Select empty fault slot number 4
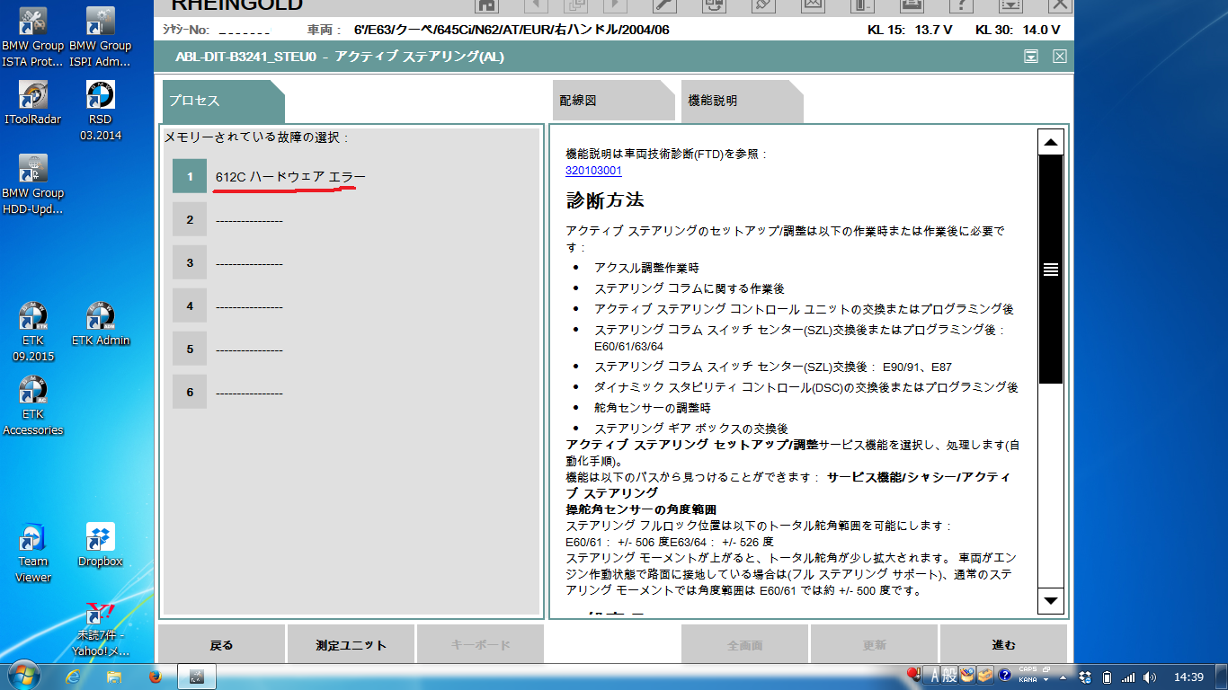Screen dimensions: 1228x690 pos(190,306)
